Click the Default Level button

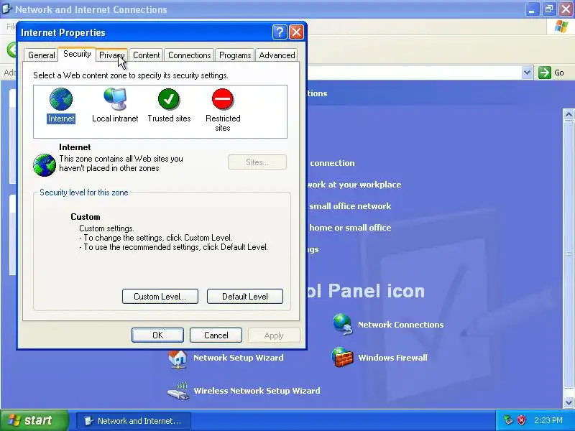coord(245,297)
